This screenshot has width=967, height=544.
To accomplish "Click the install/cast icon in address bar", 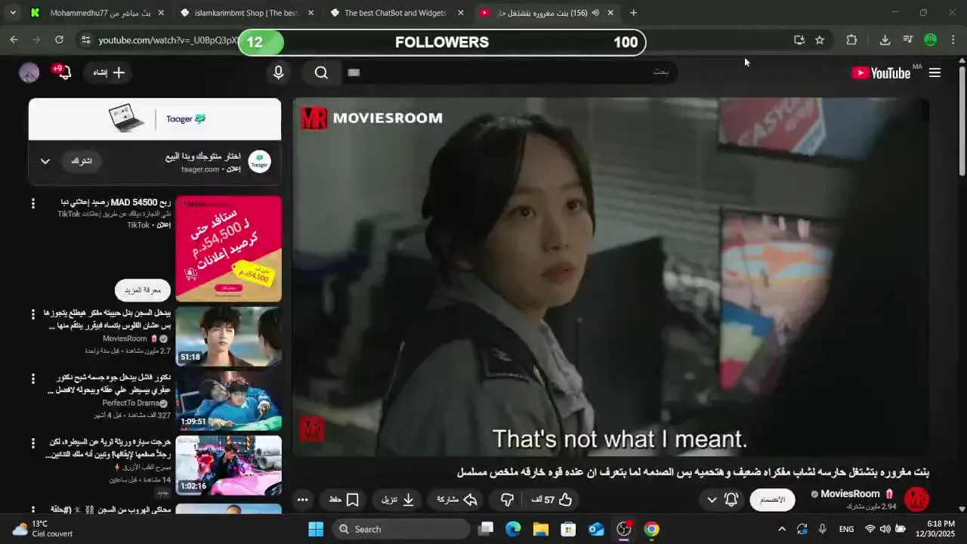I will (x=799, y=40).
